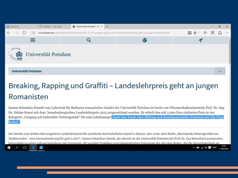This screenshot has width=238, height=178.
Task: Click the Universität Potsdam logo
Action: [x=16, y=54]
